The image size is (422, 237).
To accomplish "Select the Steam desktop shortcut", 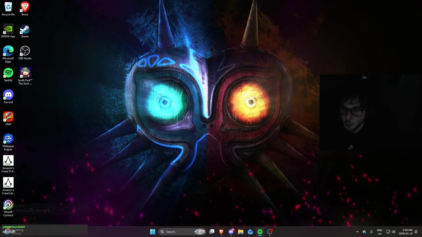I will click(25, 31).
